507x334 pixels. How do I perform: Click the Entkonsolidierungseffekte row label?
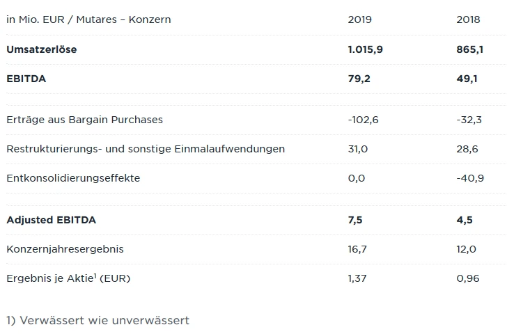point(73,178)
